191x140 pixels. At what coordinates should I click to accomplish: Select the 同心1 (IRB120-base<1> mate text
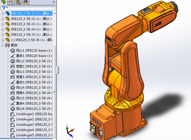click(34, 51)
